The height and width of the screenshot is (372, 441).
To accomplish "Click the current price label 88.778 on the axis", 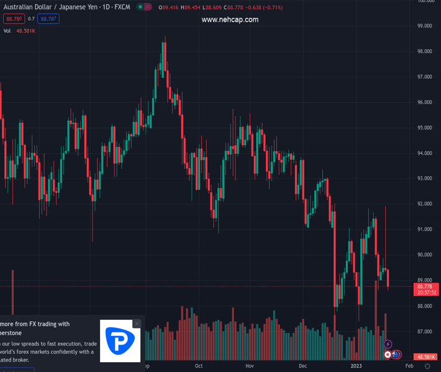I will click(425, 286).
